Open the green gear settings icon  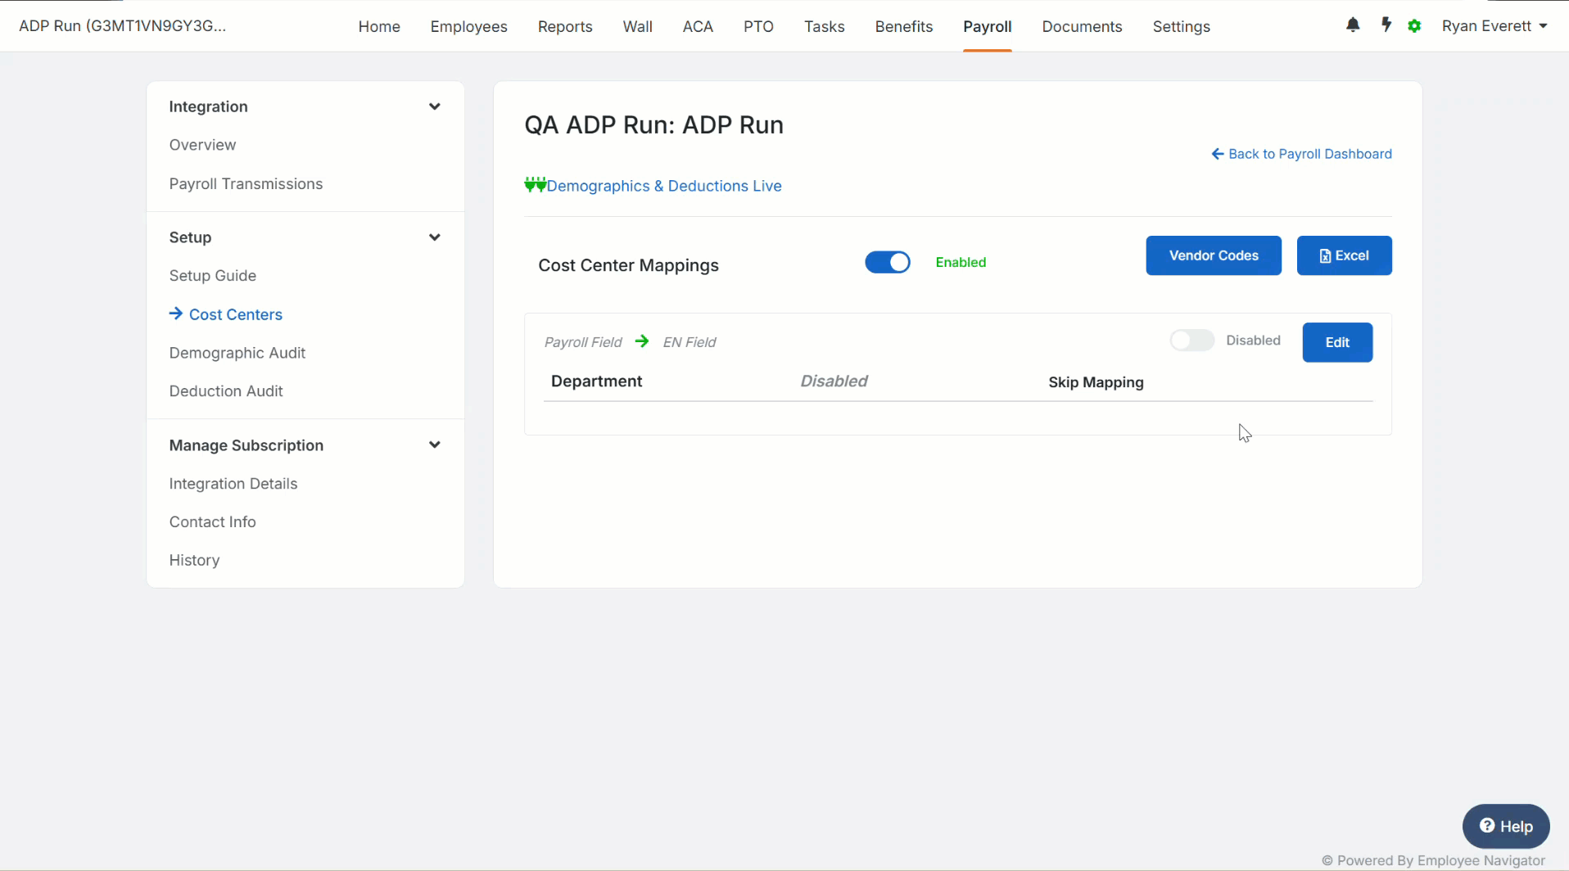(1414, 26)
